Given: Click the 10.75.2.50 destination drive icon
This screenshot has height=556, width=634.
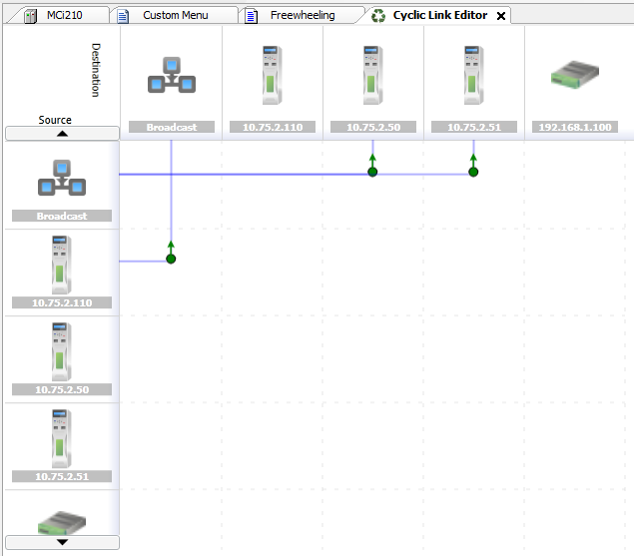Looking at the screenshot, I should (x=372, y=76).
